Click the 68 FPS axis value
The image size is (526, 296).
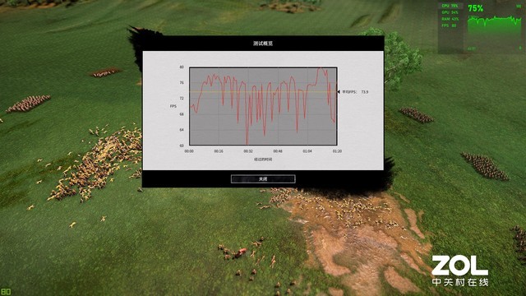(182, 114)
